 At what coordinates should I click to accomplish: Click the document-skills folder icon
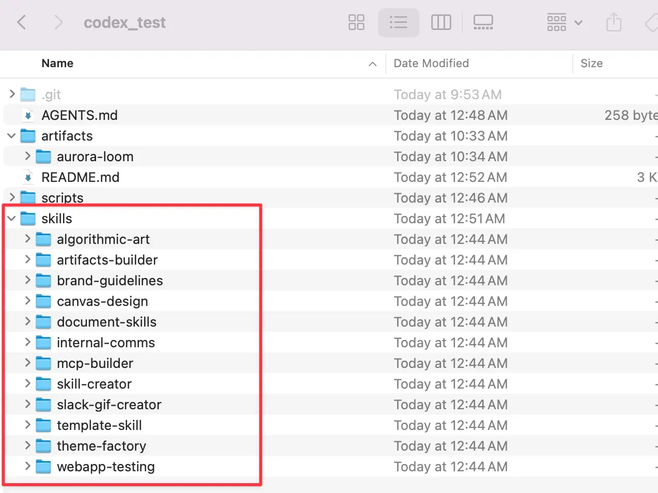click(43, 322)
